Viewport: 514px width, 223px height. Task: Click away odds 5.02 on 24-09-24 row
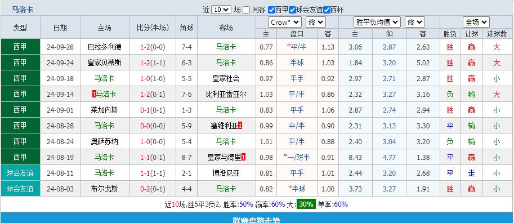423,63
